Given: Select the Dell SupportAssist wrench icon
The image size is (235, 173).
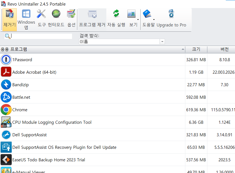Looking at the screenshot, I should click(x=6, y=135).
